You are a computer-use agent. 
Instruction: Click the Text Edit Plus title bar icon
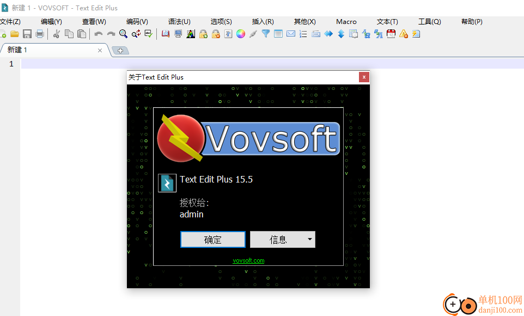coord(5,8)
